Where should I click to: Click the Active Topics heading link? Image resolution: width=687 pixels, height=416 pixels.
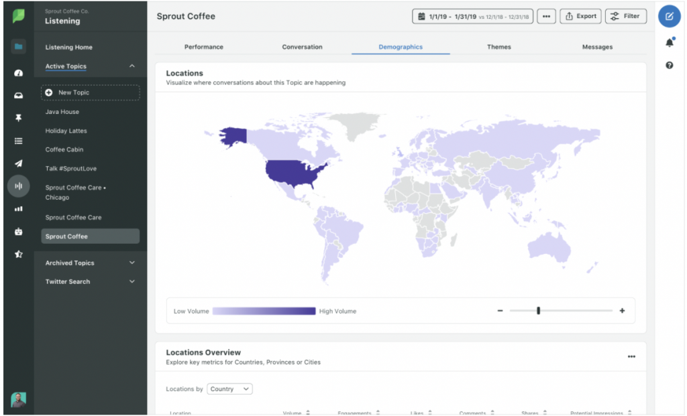pos(66,66)
